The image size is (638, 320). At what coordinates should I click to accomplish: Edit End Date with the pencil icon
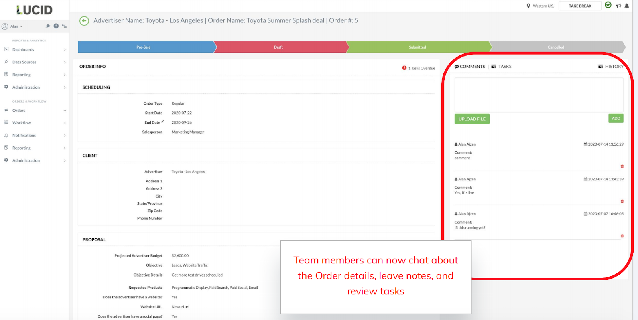point(163,121)
